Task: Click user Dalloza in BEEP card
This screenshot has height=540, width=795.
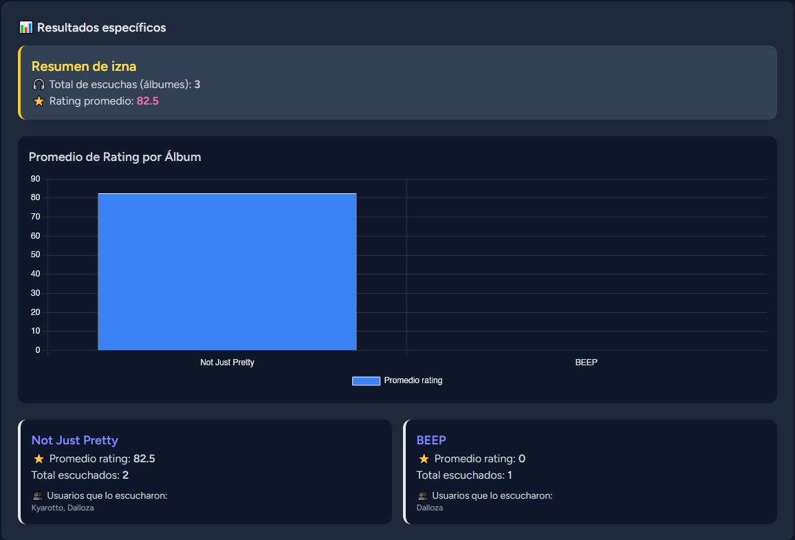Action: [430, 508]
